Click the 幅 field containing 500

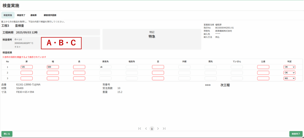click(x=53, y=67)
